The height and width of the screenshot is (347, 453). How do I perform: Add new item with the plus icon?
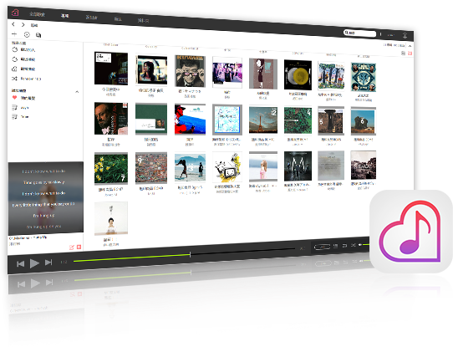(x=14, y=34)
